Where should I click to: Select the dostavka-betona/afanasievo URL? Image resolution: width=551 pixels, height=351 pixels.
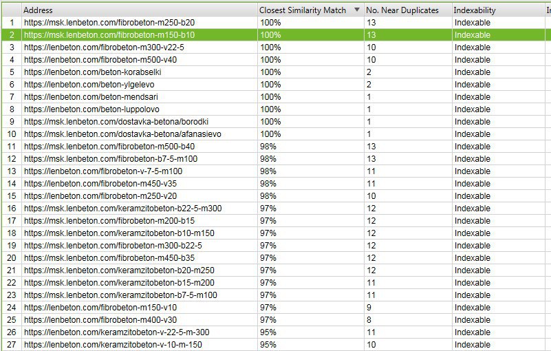(x=122, y=134)
